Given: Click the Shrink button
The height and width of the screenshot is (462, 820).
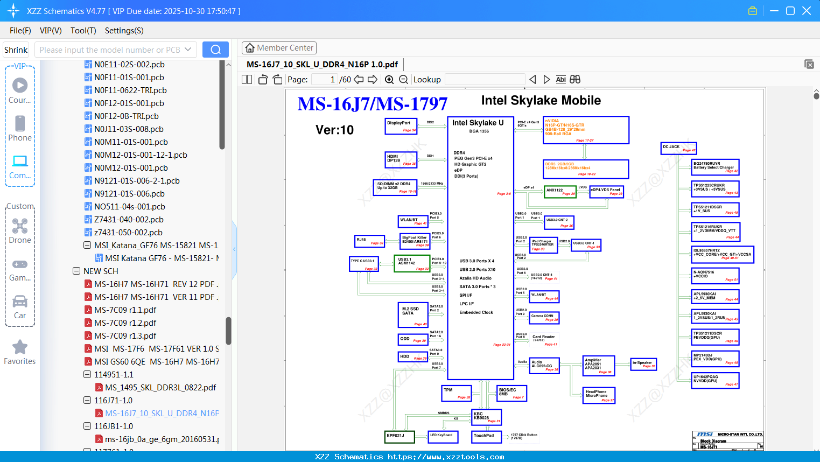Looking at the screenshot, I should 16,50.
